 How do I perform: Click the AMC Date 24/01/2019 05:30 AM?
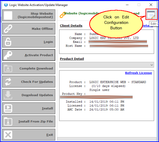pyautogui.click(x=107, y=110)
